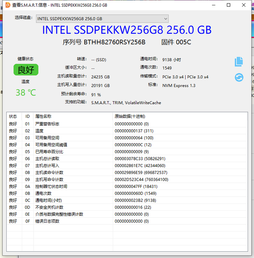
Task: Select the 通电次数 row with ID 0B
Action: [127, 193]
